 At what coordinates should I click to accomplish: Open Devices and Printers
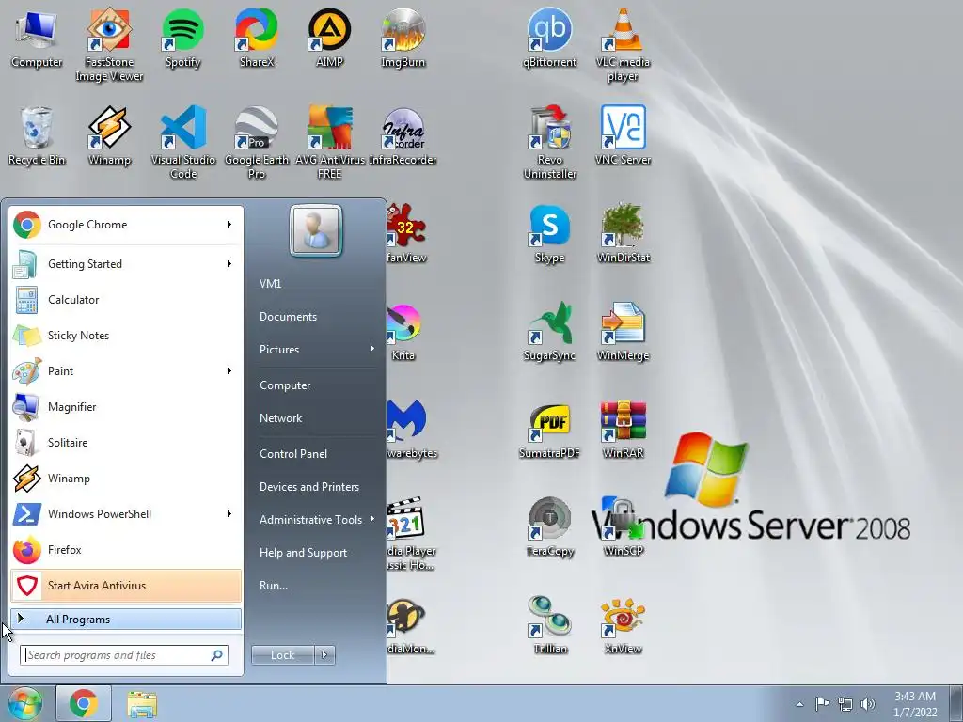[x=308, y=487]
